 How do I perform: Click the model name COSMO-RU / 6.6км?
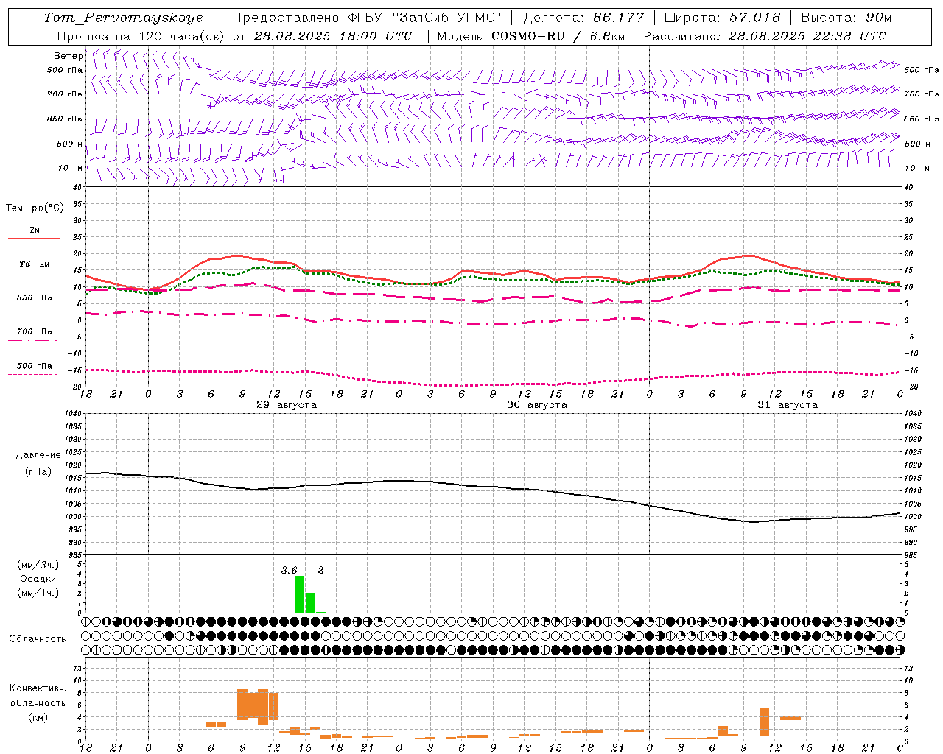558,36
